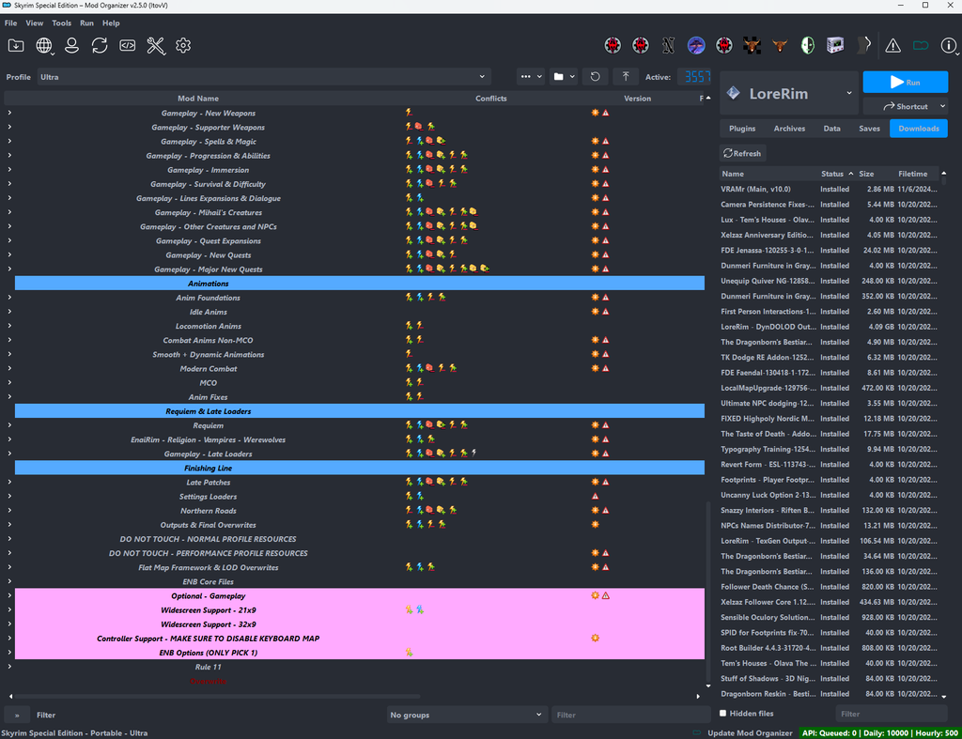
Task: Click the orange flag on Controller Support row
Action: click(595, 639)
